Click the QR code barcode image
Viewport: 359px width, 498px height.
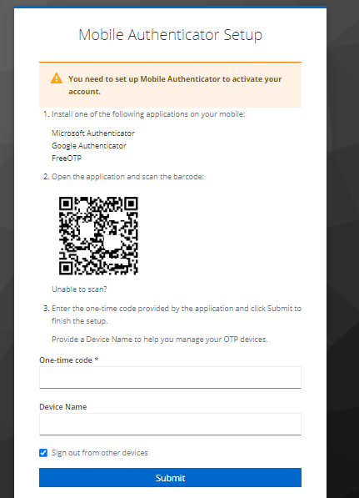(x=98, y=236)
